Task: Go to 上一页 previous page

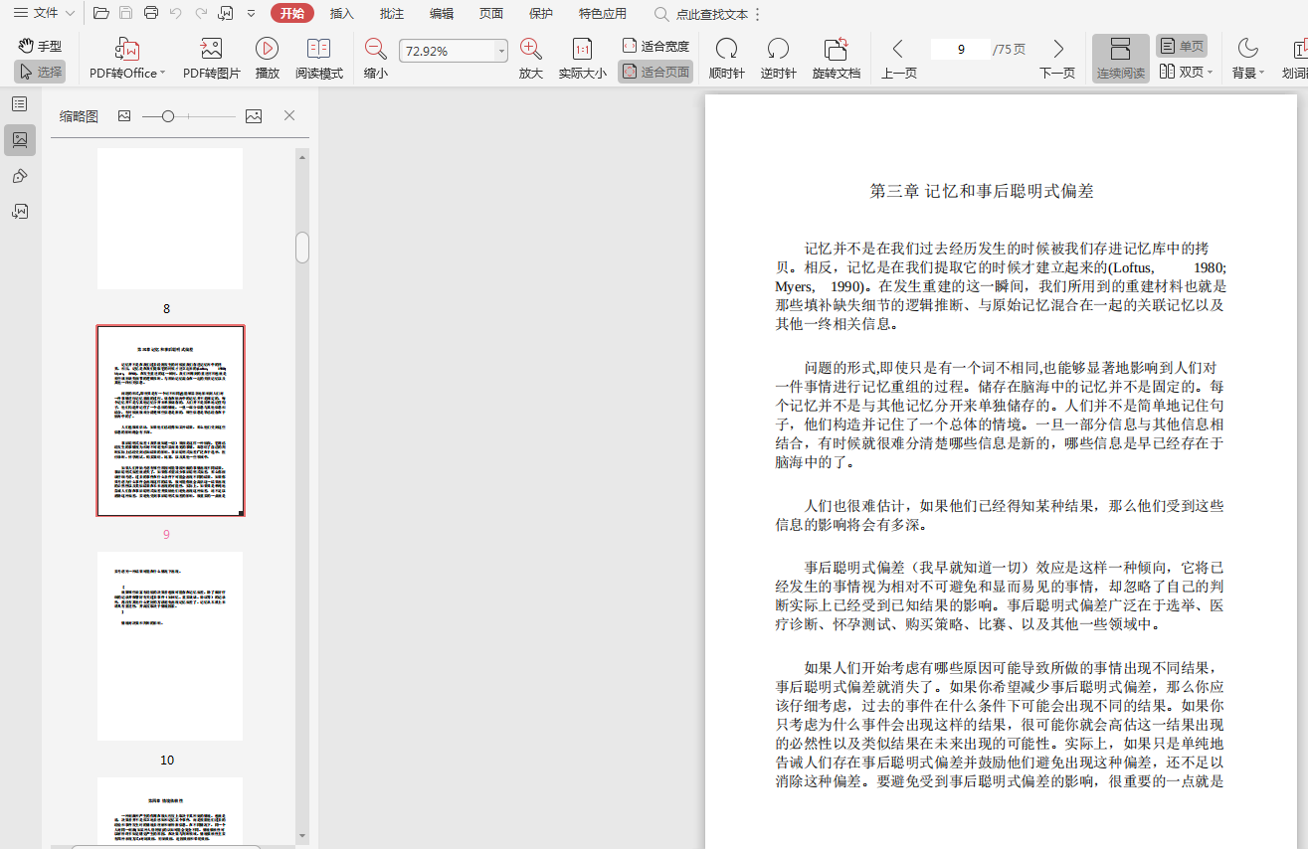Action: (898, 59)
